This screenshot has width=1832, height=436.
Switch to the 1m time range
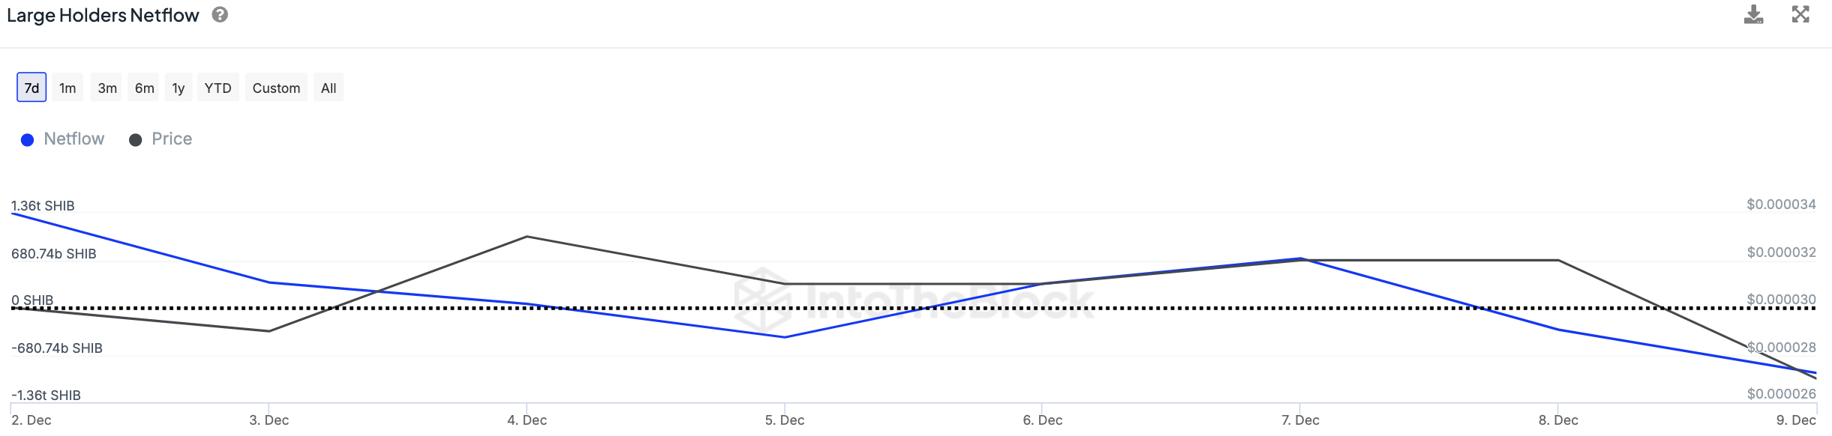[x=68, y=88]
